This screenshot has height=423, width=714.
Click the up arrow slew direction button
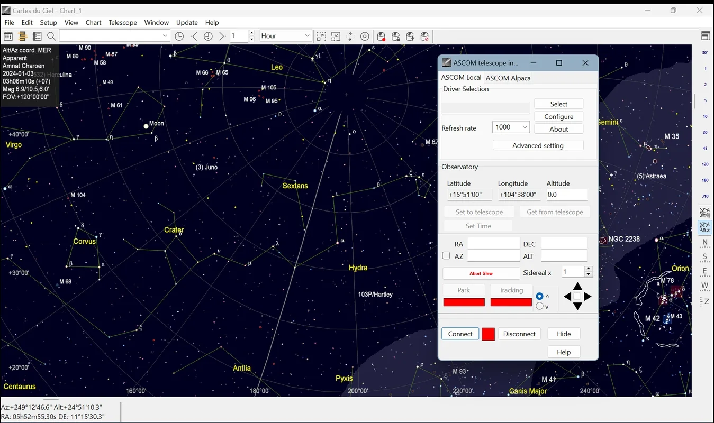click(x=577, y=287)
